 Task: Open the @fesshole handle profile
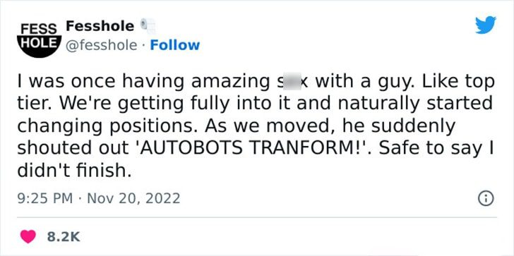coord(102,45)
